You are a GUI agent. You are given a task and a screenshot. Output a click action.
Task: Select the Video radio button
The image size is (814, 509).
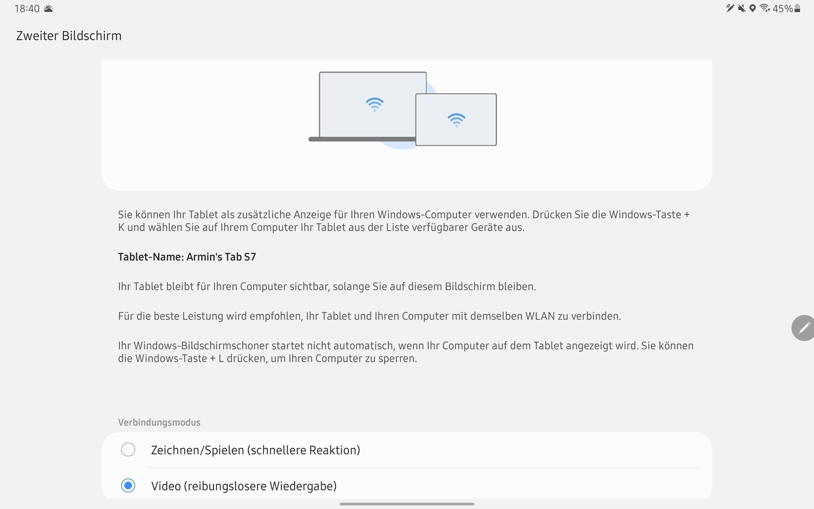(x=128, y=485)
